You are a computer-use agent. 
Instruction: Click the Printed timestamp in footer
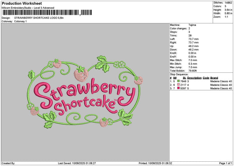(x=160, y=163)
